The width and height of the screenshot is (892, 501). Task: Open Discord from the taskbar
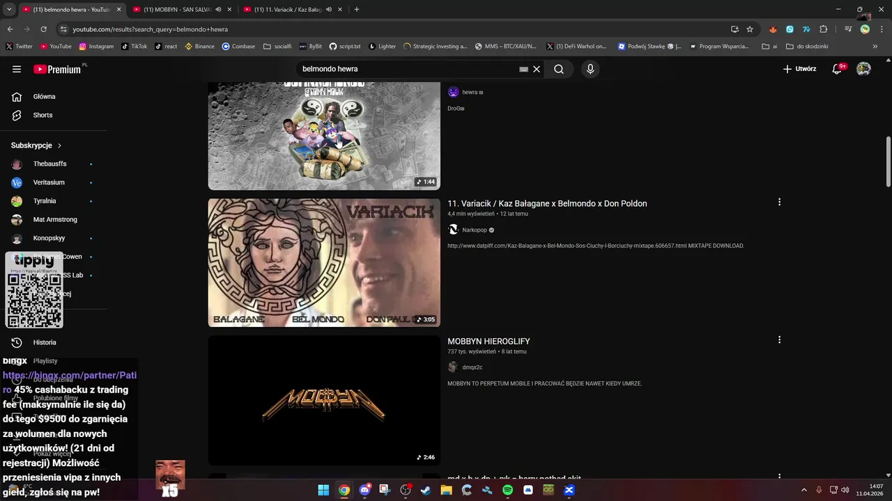pyautogui.click(x=364, y=490)
